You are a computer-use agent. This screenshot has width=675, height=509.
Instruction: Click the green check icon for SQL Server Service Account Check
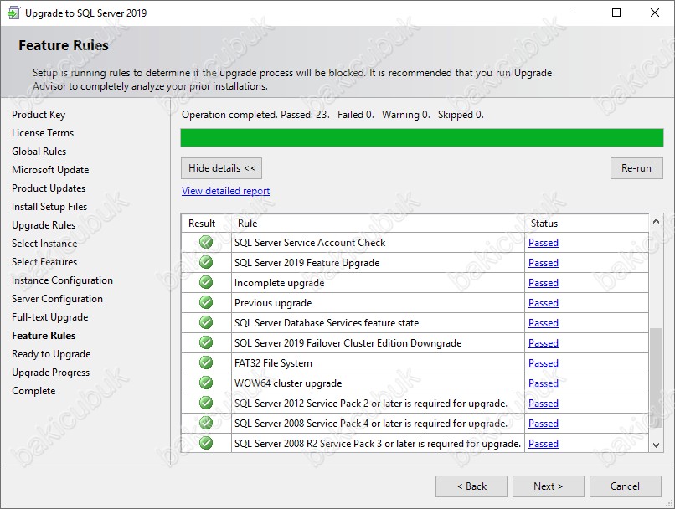[x=206, y=242]
